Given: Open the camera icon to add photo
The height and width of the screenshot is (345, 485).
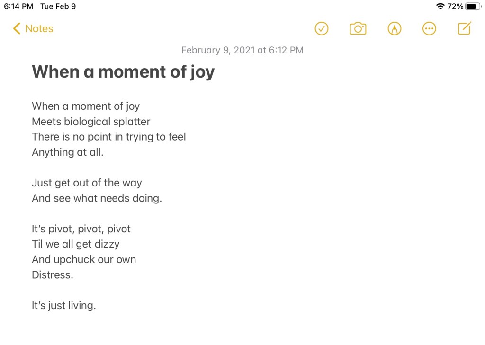Looking at the screenshot, I should click(358, 29).
